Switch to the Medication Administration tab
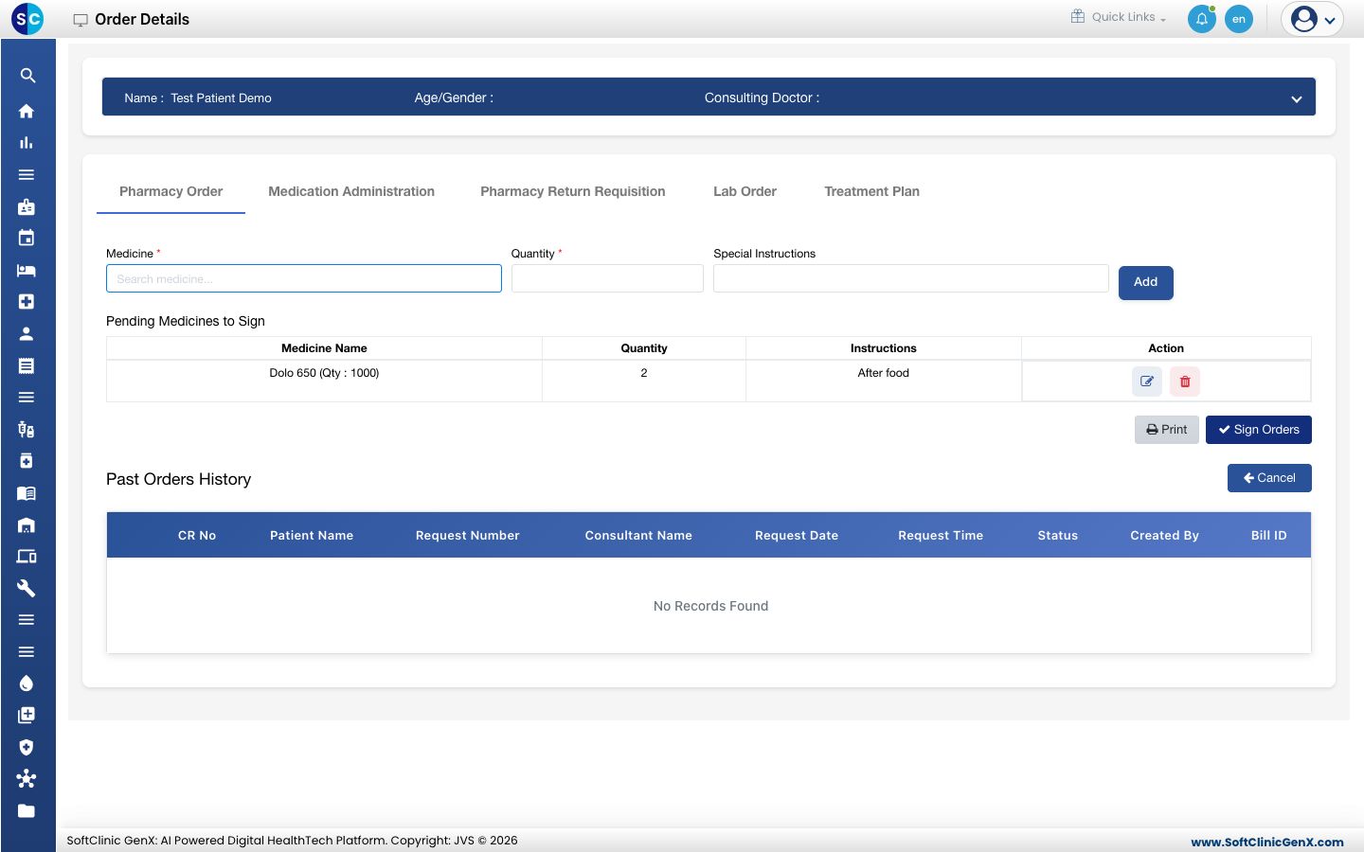 point(351,191)
